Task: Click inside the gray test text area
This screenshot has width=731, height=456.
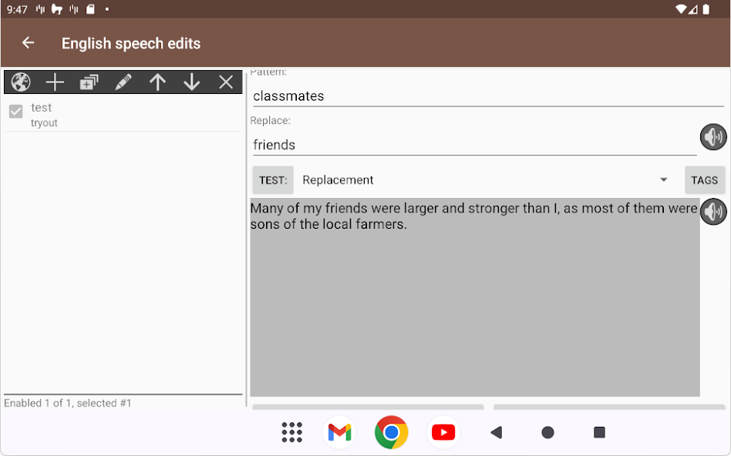Action: pyautogui.click(x=474, y=297)
